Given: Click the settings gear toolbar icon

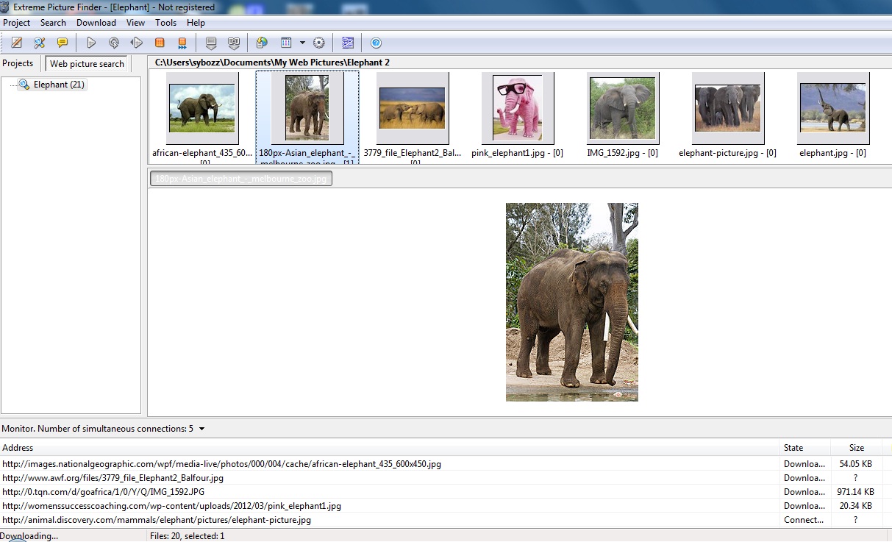Looking at the screenshot, I should click(319, 43).
